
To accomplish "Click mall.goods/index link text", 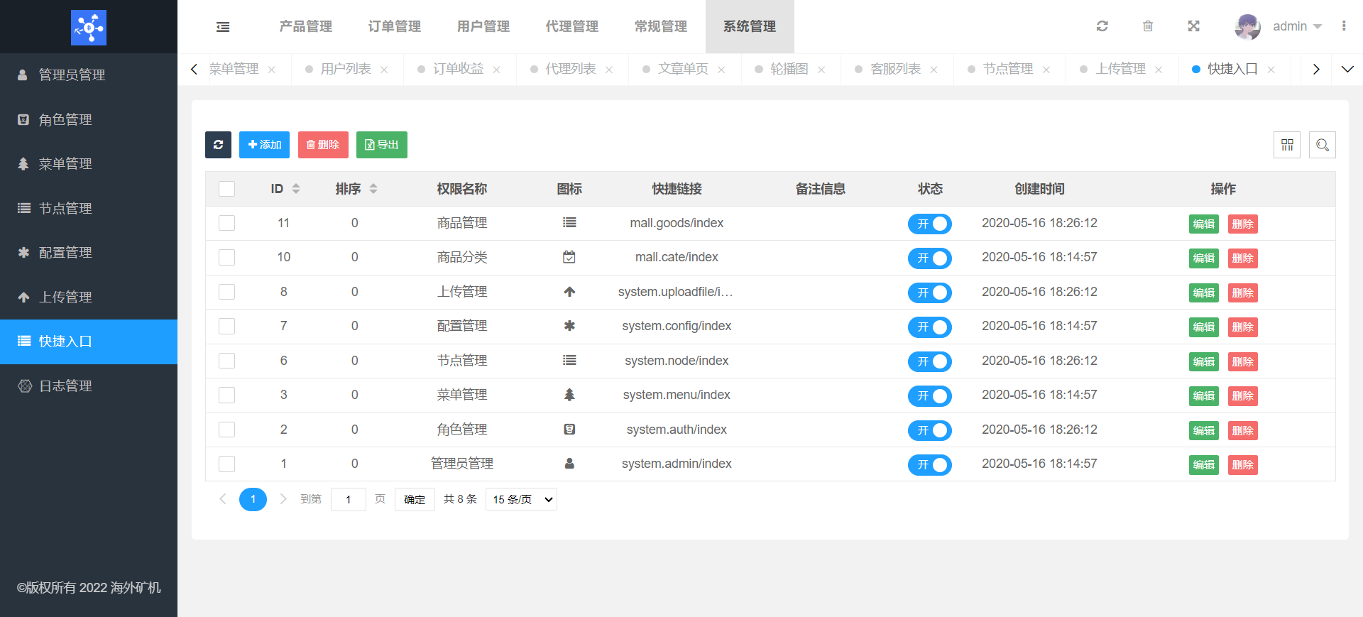I will click(x=677, y=223).
